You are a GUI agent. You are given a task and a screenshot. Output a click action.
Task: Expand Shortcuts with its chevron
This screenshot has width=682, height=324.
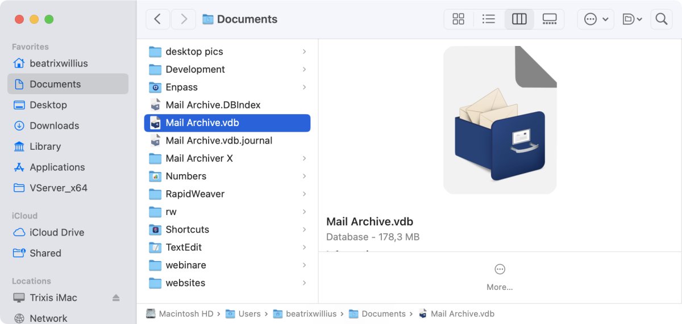305,230
